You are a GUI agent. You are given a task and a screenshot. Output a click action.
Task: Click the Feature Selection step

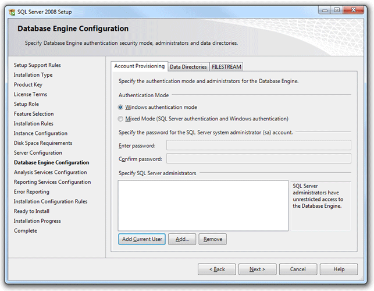(34, 114)
